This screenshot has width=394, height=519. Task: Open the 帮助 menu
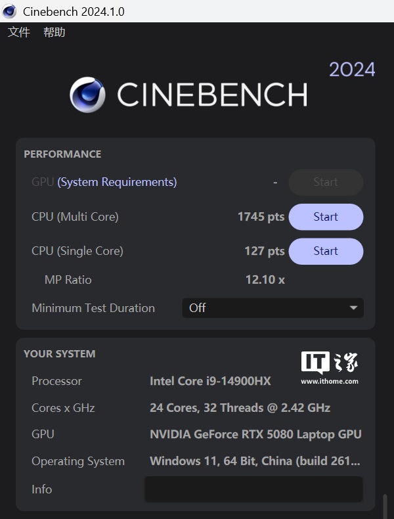55,32
